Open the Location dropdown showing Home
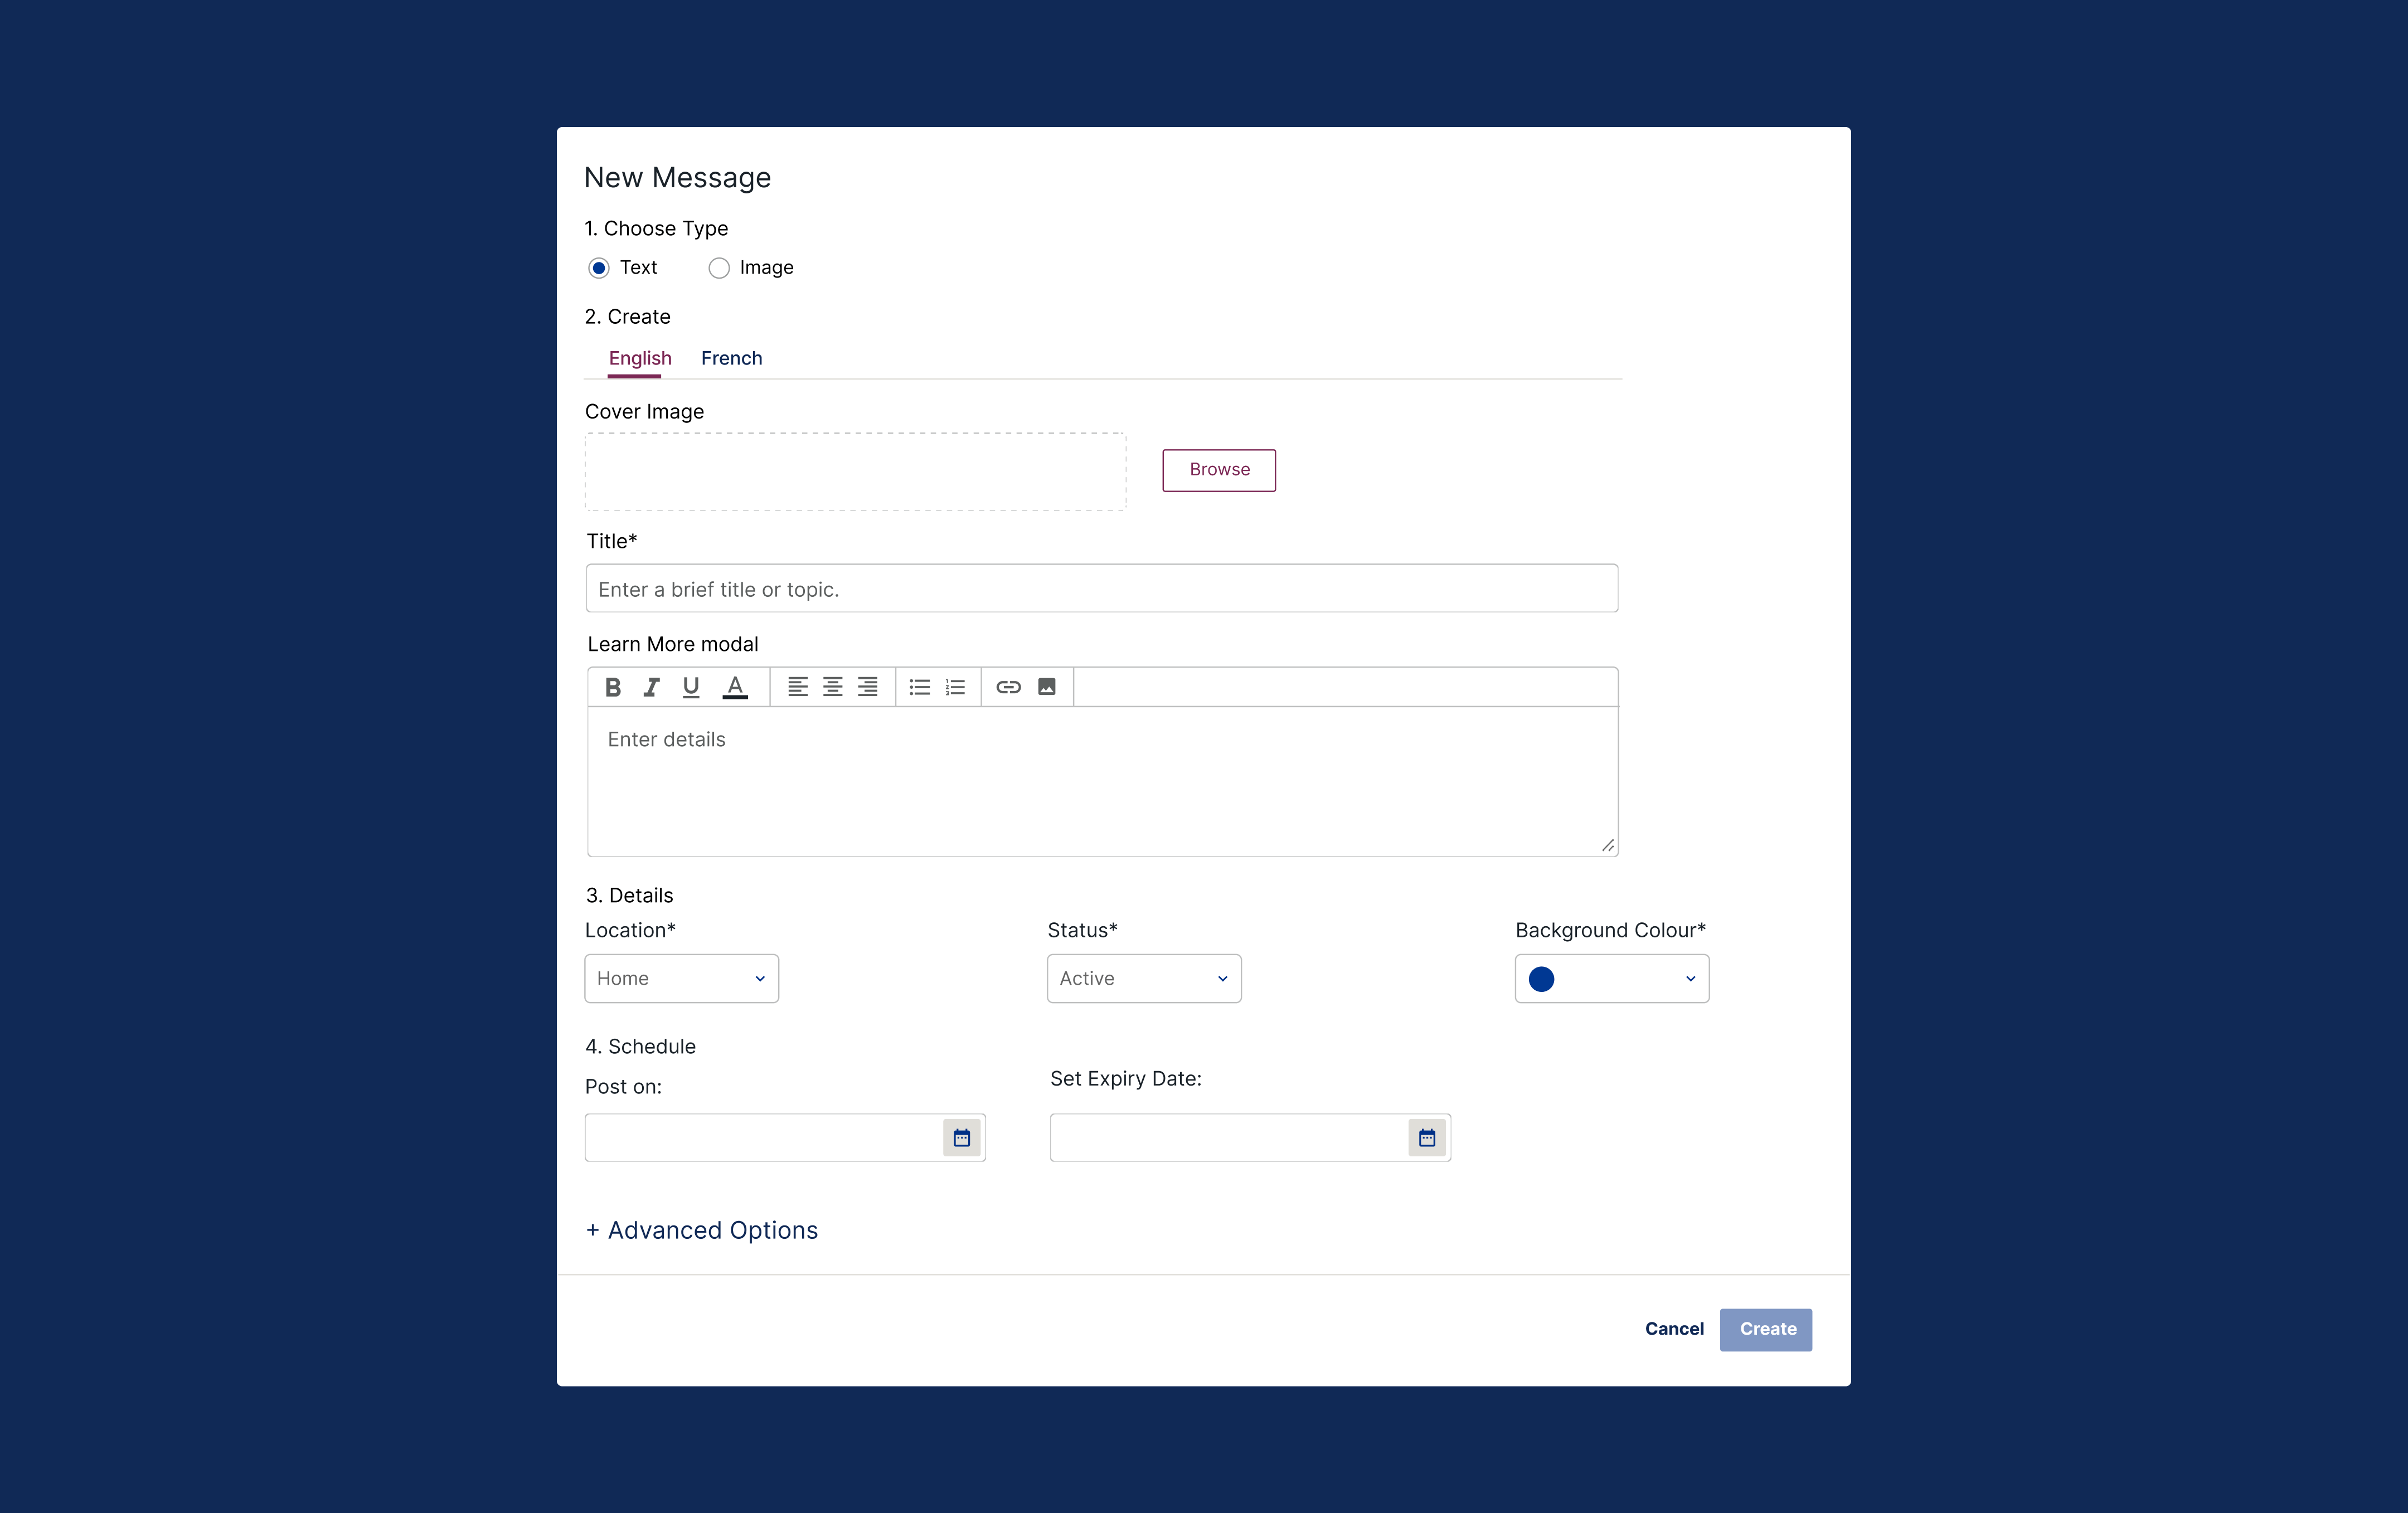 [x=681, y=979]
